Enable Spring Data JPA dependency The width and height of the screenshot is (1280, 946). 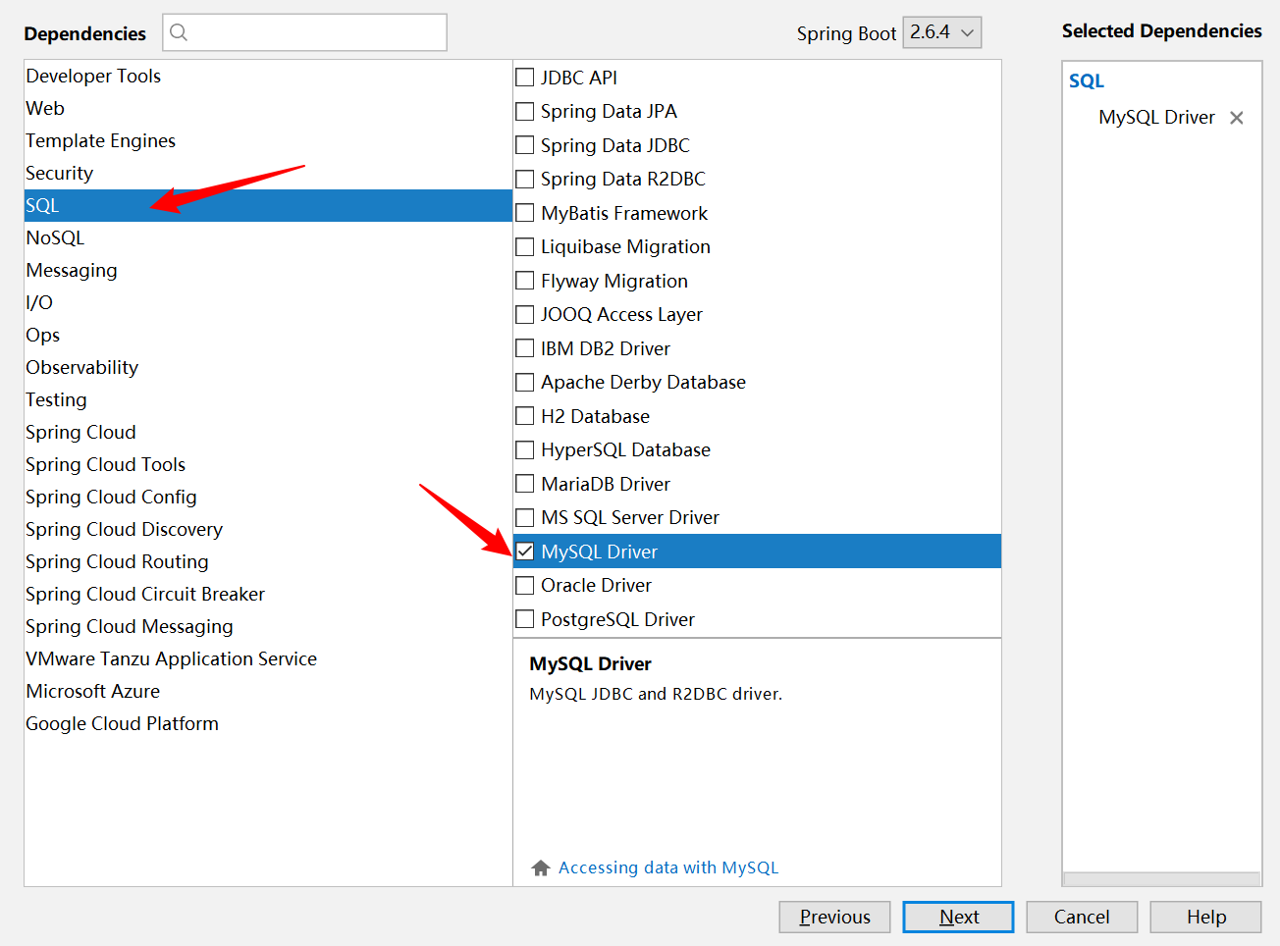pyautogui.click(x=525, y=111)
